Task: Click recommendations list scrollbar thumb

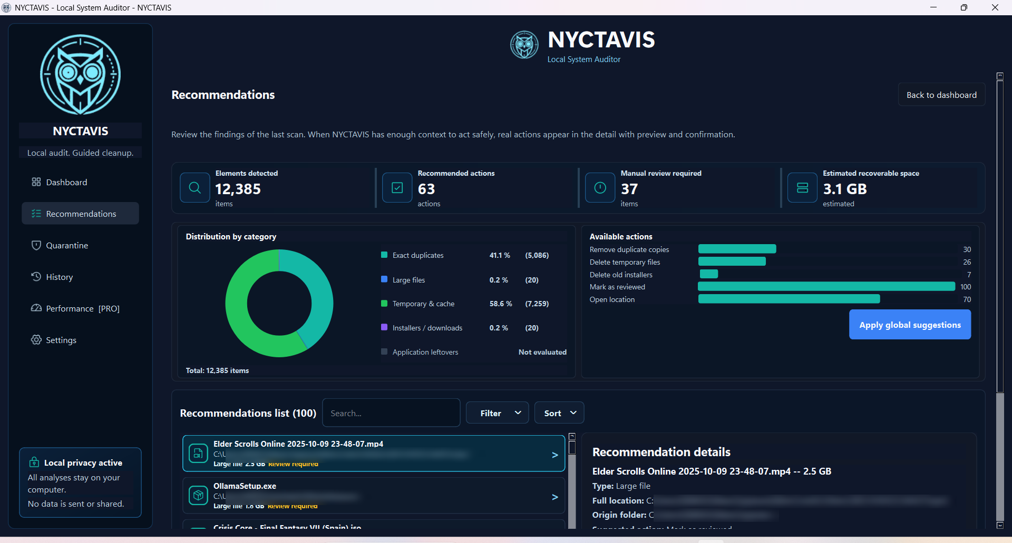Action: [572, 447]
